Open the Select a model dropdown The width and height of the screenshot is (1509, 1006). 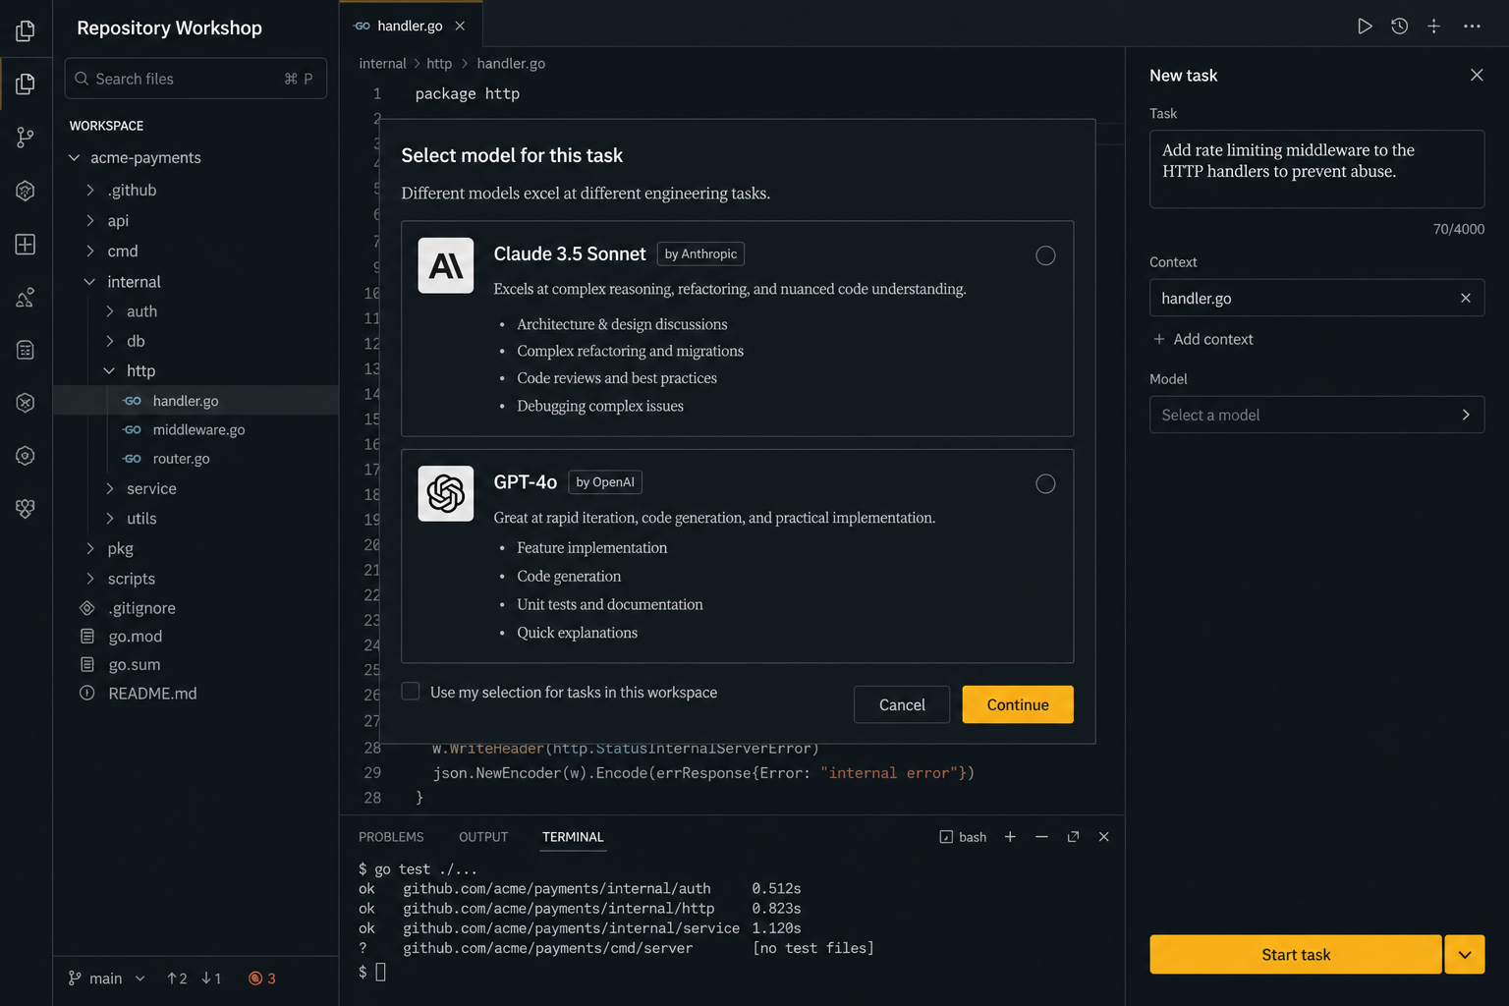click(x=1316, y=415)
